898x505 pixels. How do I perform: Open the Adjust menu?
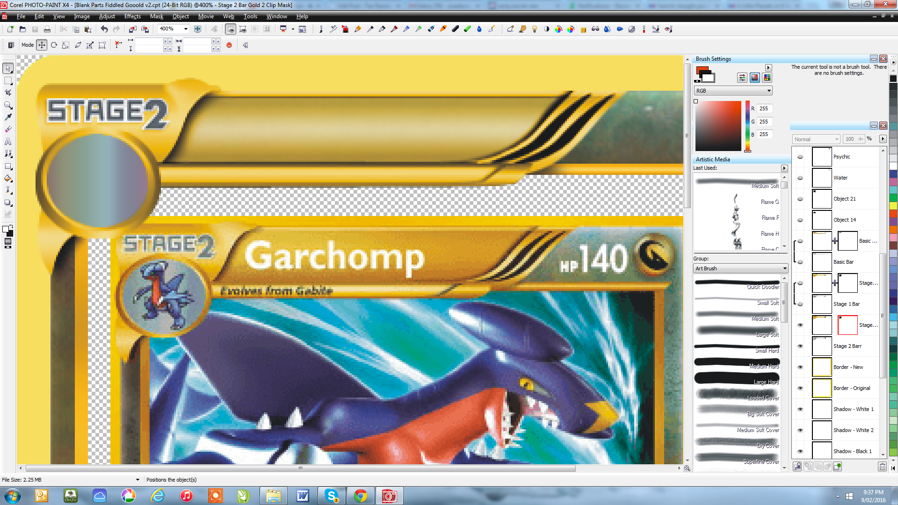coord(107,16)
